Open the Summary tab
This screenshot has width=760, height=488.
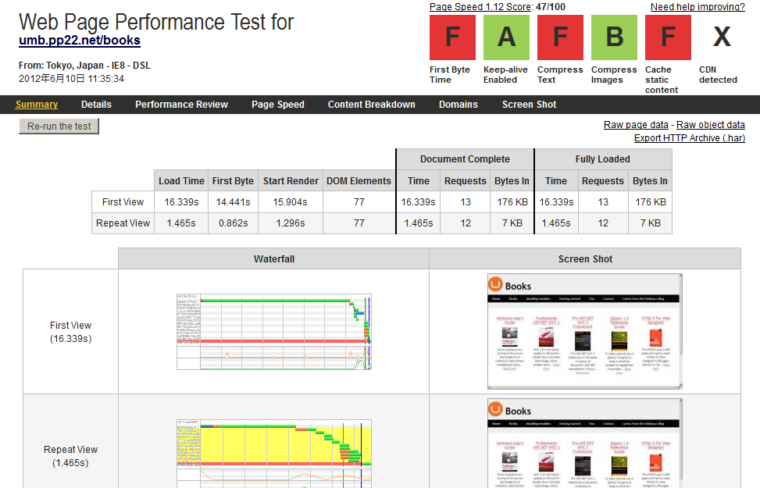coord(37,104)
